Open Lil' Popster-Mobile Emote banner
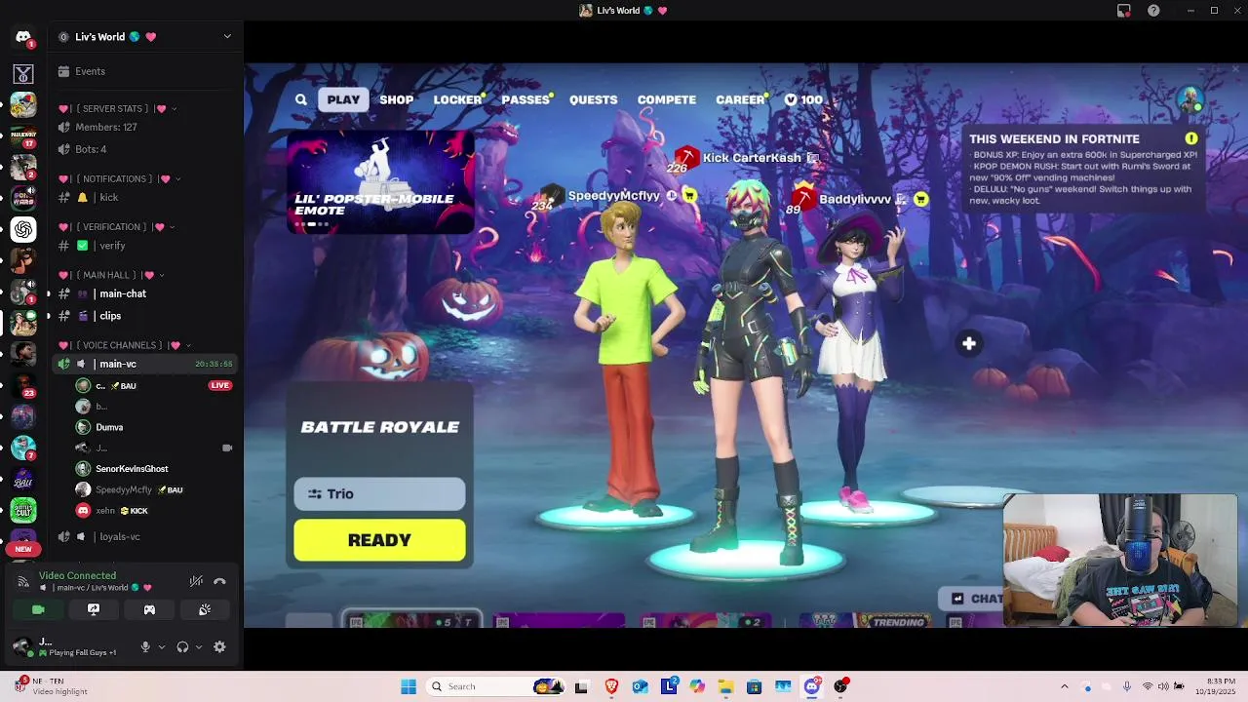The image size is (1248, 702). click(380, 182)
